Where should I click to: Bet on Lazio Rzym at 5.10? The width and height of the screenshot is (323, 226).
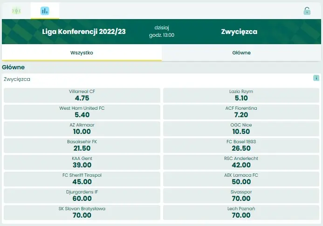coord(241,95)
